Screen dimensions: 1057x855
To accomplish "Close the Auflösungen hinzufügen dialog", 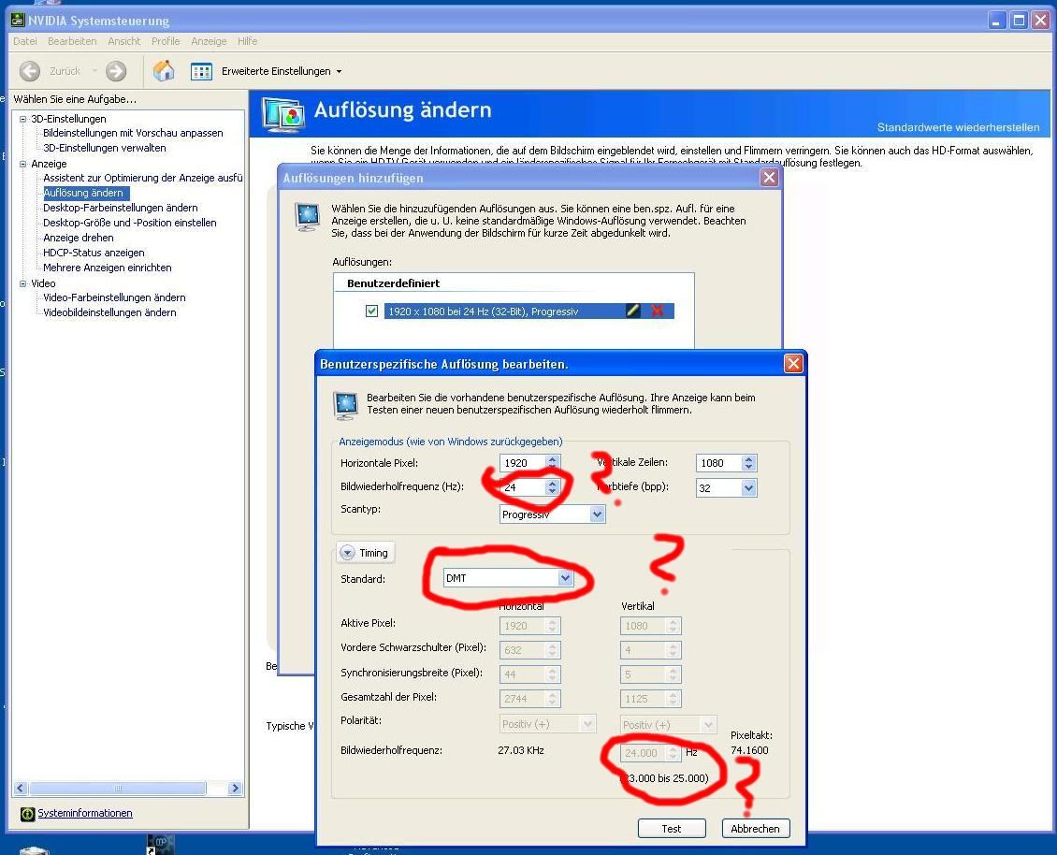I will 769,178.
